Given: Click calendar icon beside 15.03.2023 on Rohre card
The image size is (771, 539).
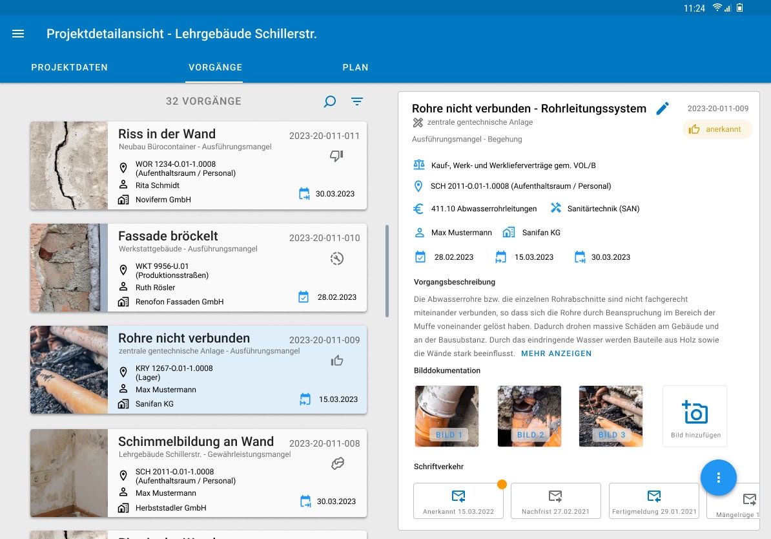Looking at the screenshot, I should 305,399.
